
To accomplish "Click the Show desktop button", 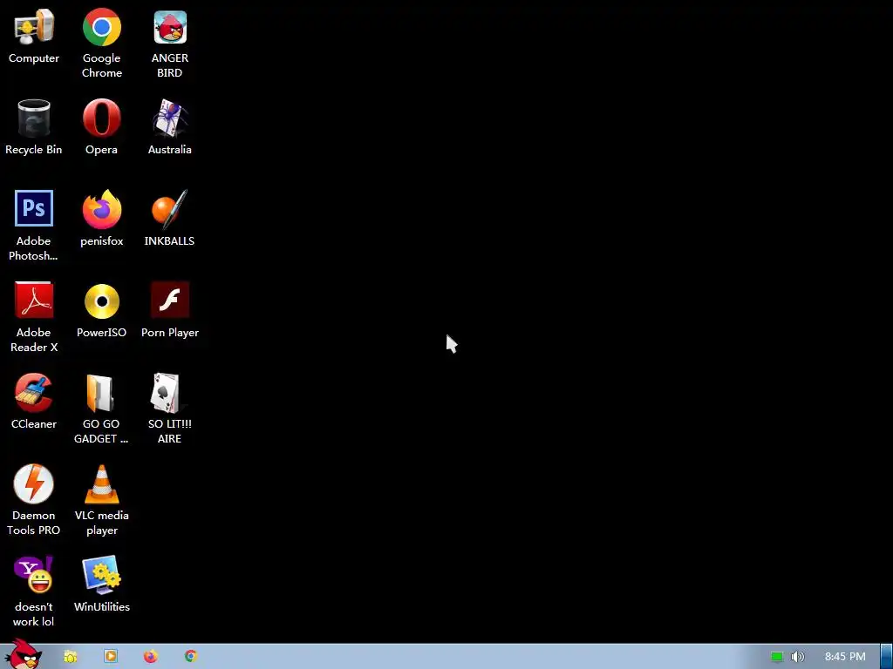I will (886, 657).
